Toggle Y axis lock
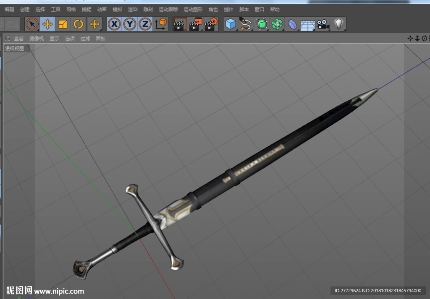Screen dimensions: 430x299 (130, 24)
